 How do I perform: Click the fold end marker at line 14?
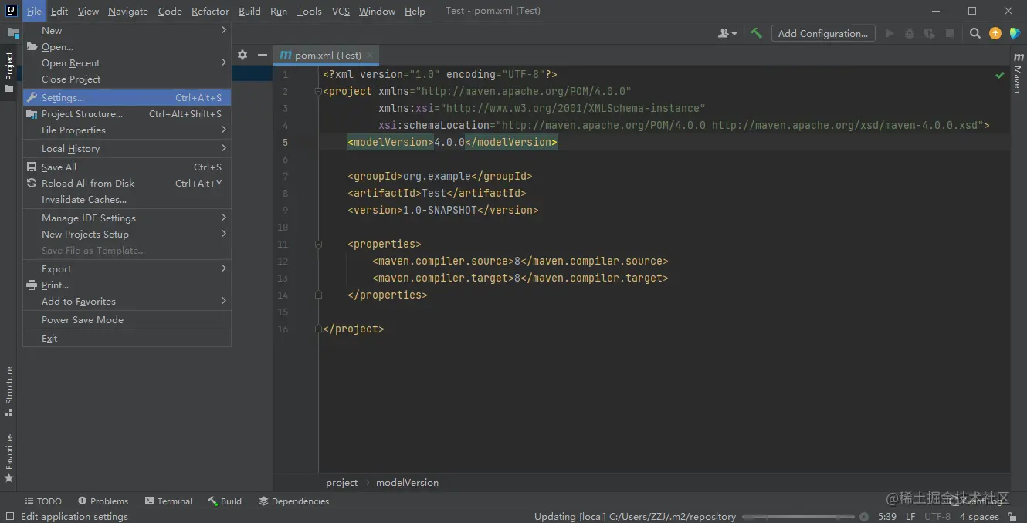click(x=318, y=295)
